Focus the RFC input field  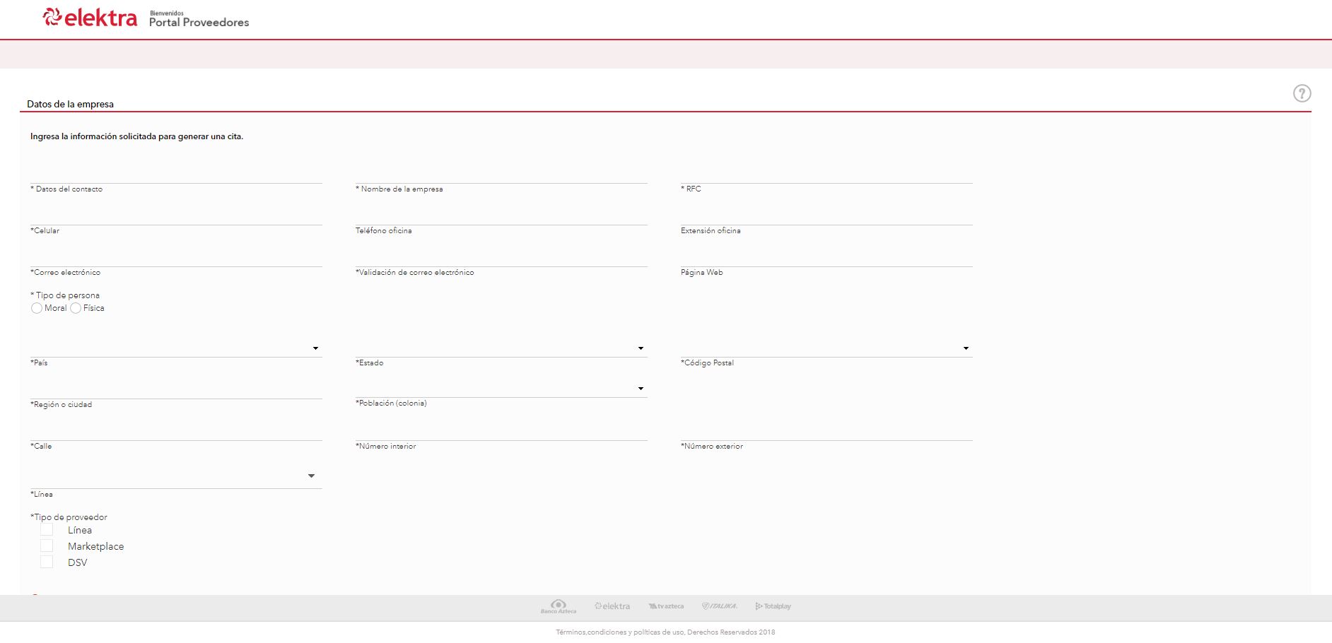(x=826, y=175)
